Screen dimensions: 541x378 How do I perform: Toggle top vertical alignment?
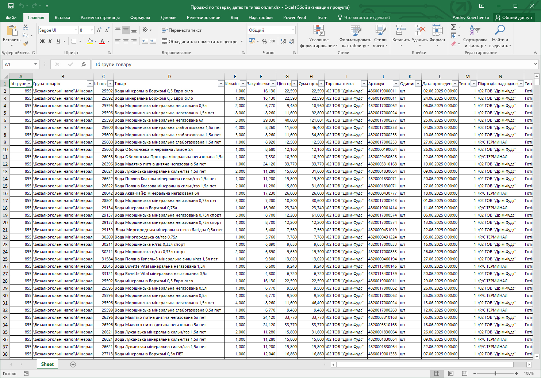coord(118,30)
